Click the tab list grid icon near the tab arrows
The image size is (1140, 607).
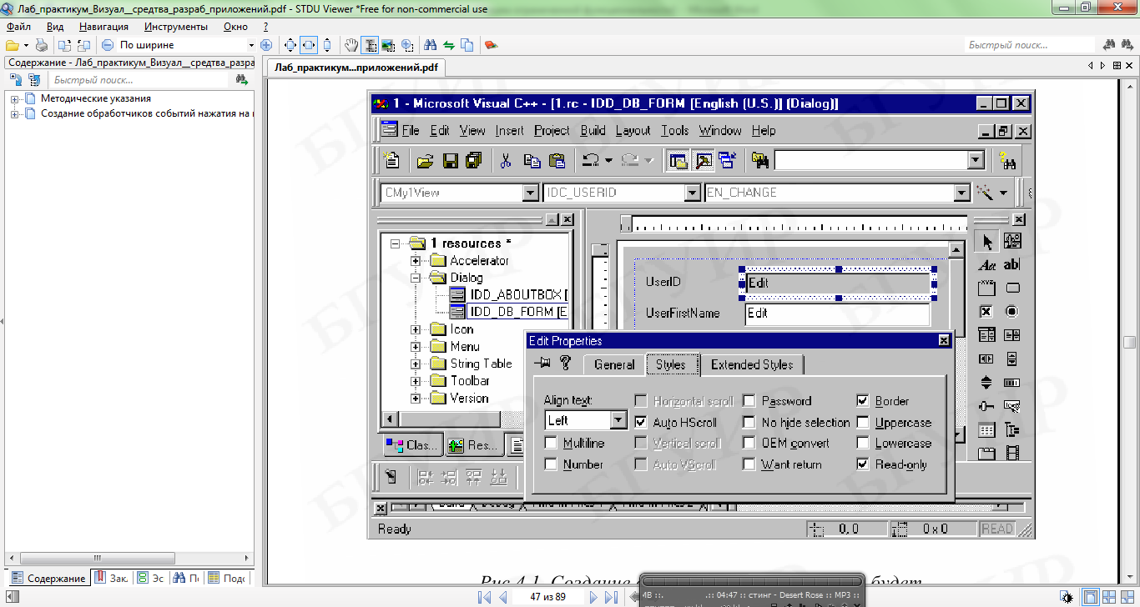pos(1117,66)
